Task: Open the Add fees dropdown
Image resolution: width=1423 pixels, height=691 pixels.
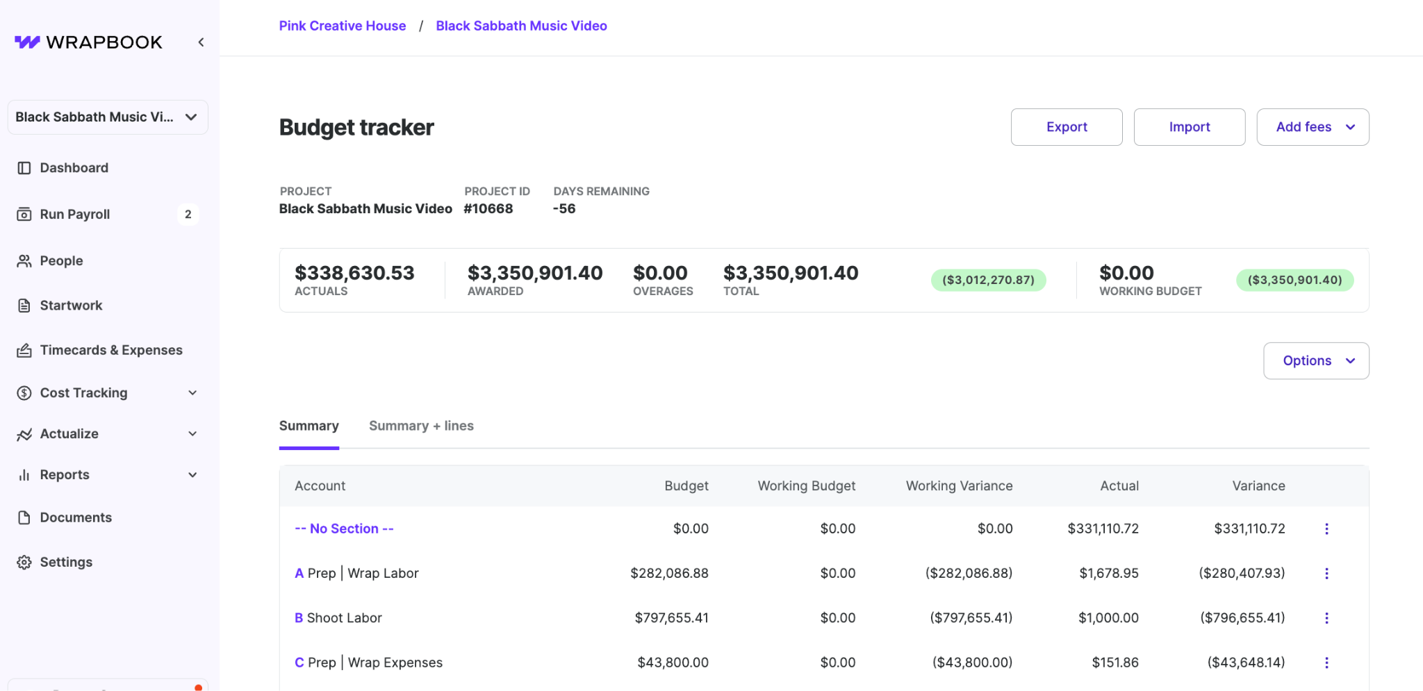Action: point(1312,127)
